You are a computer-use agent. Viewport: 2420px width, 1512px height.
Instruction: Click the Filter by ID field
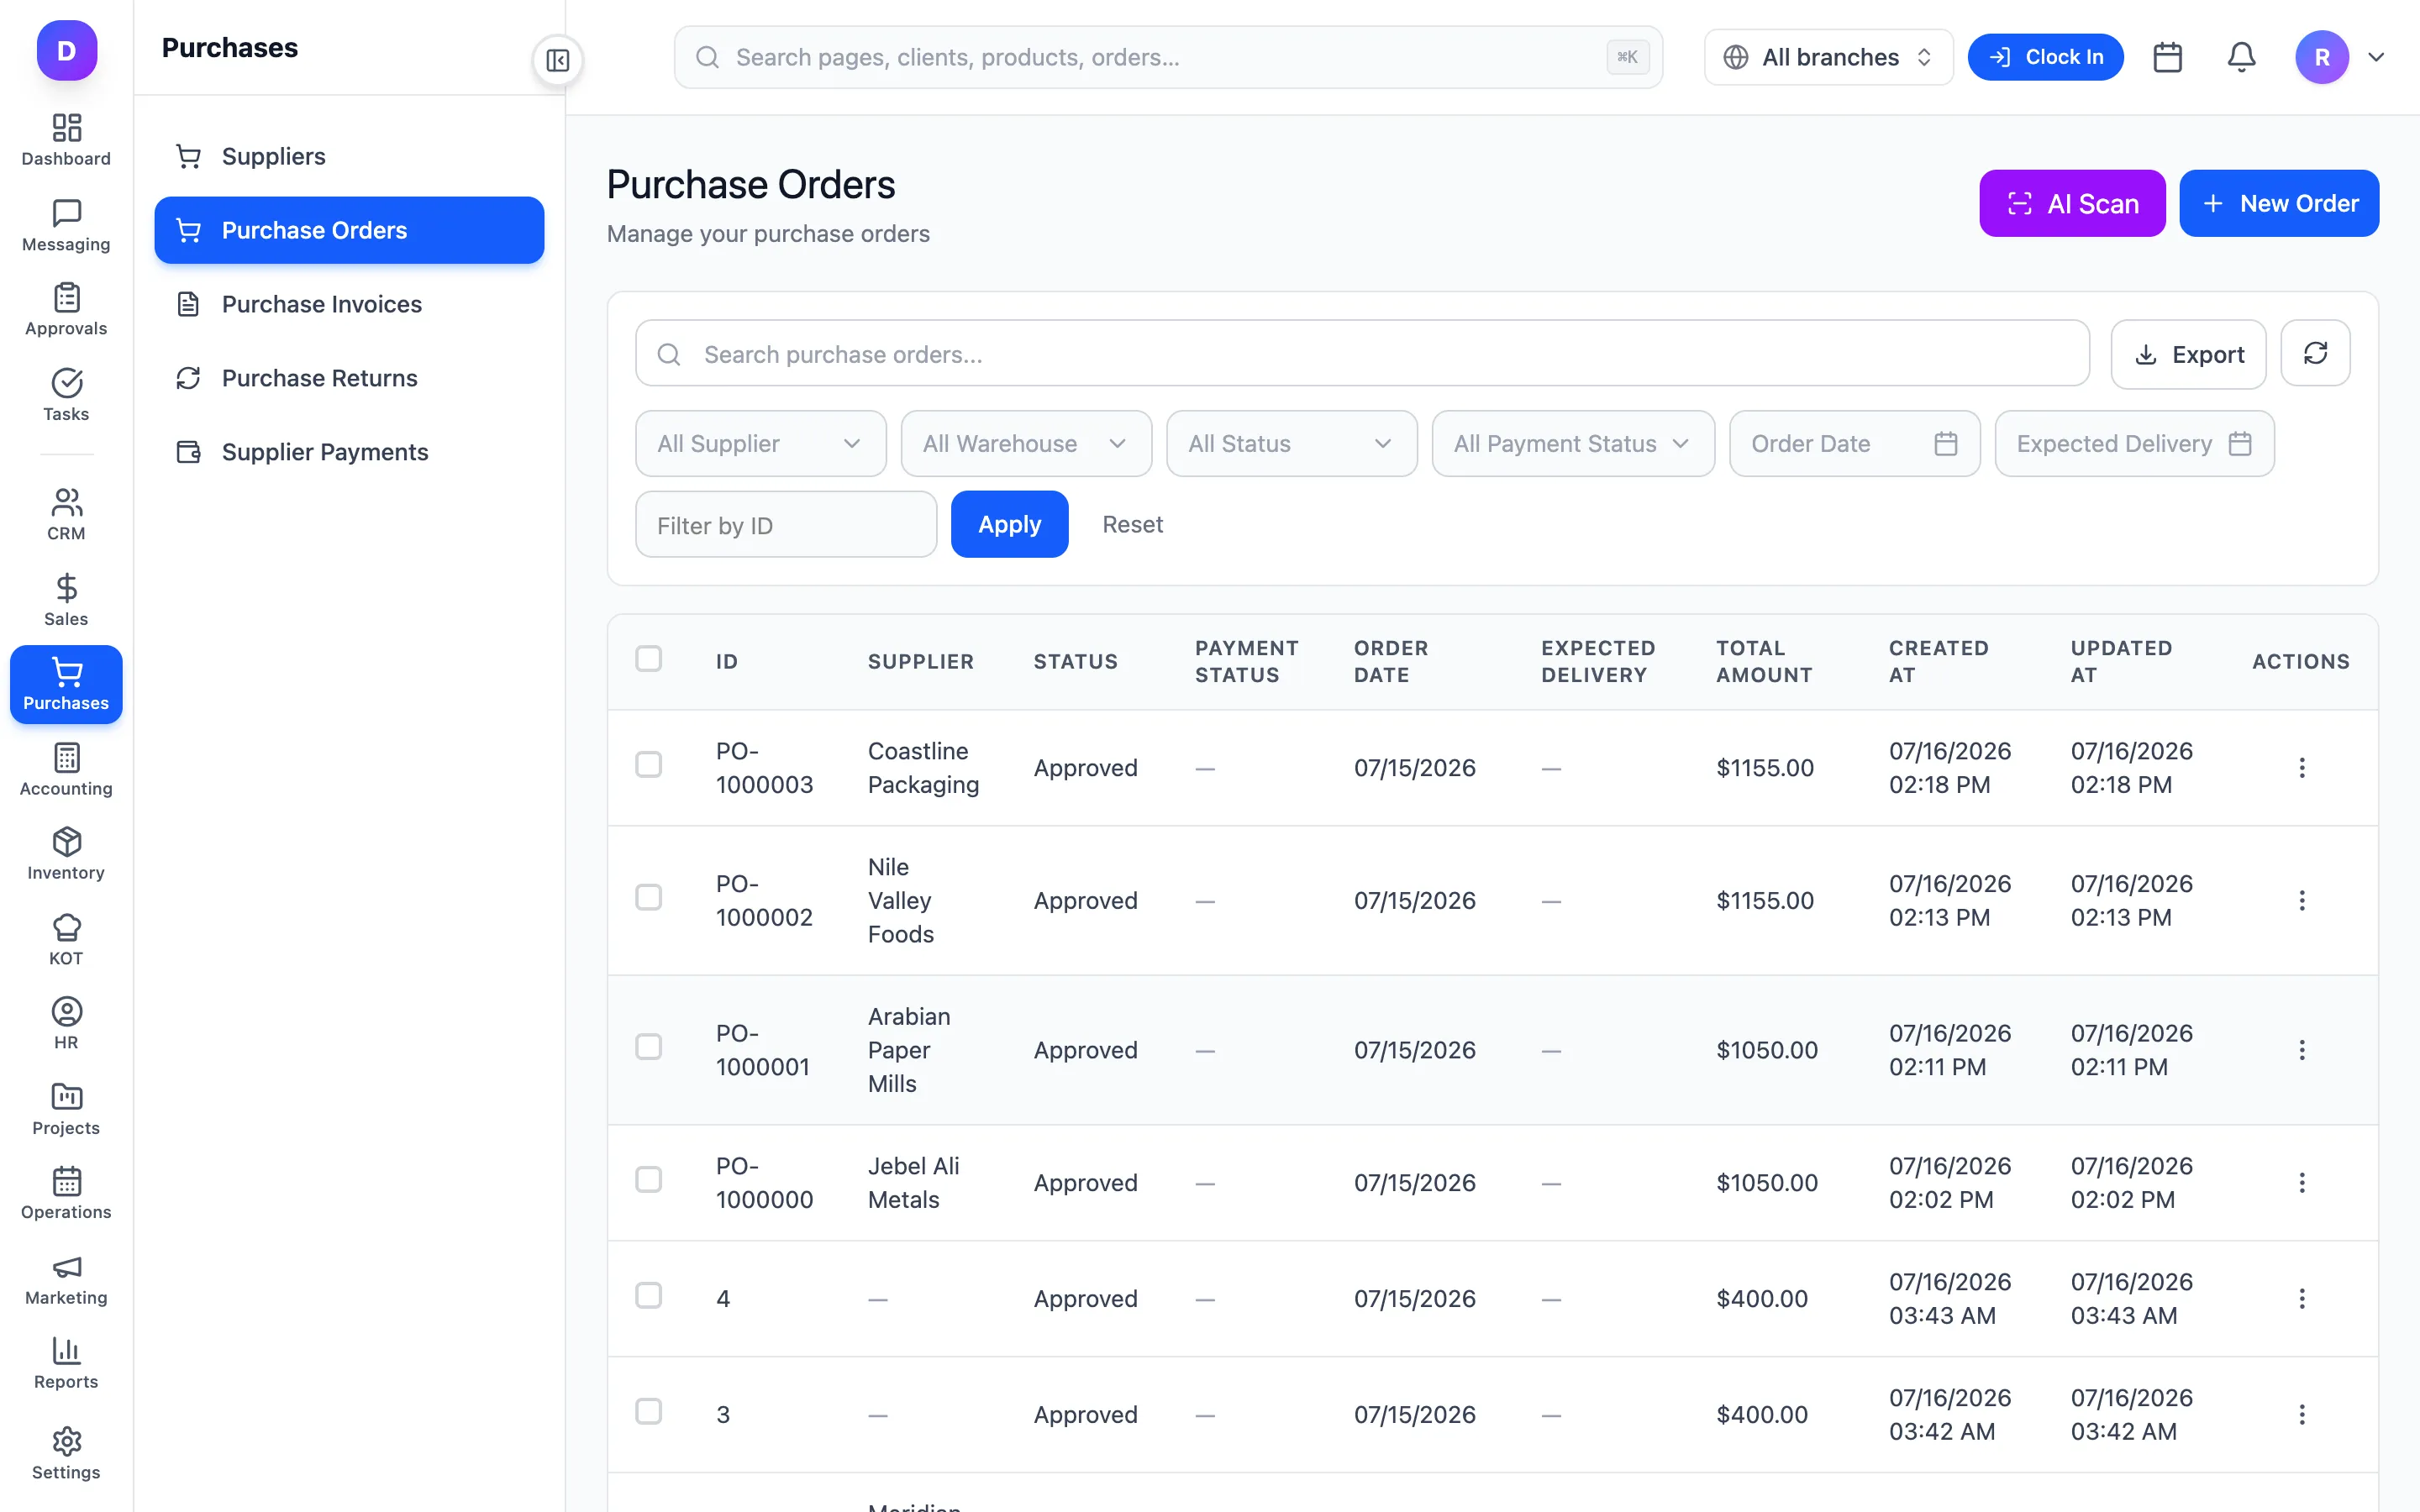786,525
